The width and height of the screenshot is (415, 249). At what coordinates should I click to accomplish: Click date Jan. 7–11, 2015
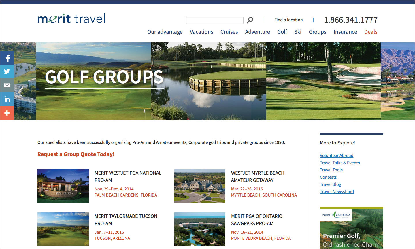109,232
